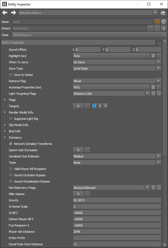168x248 pixels.
Task: Expand the Render Model Info section
Action: 5,112
